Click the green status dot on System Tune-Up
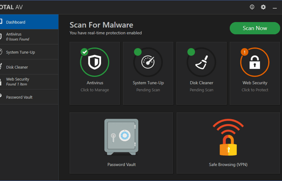The image size is (282, 181). (138, 52)
